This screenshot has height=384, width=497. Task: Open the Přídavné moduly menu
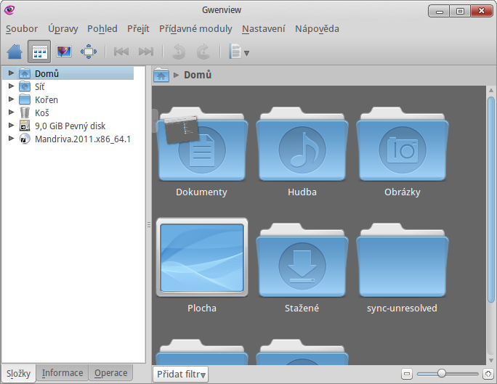click(x=195, y=29)
